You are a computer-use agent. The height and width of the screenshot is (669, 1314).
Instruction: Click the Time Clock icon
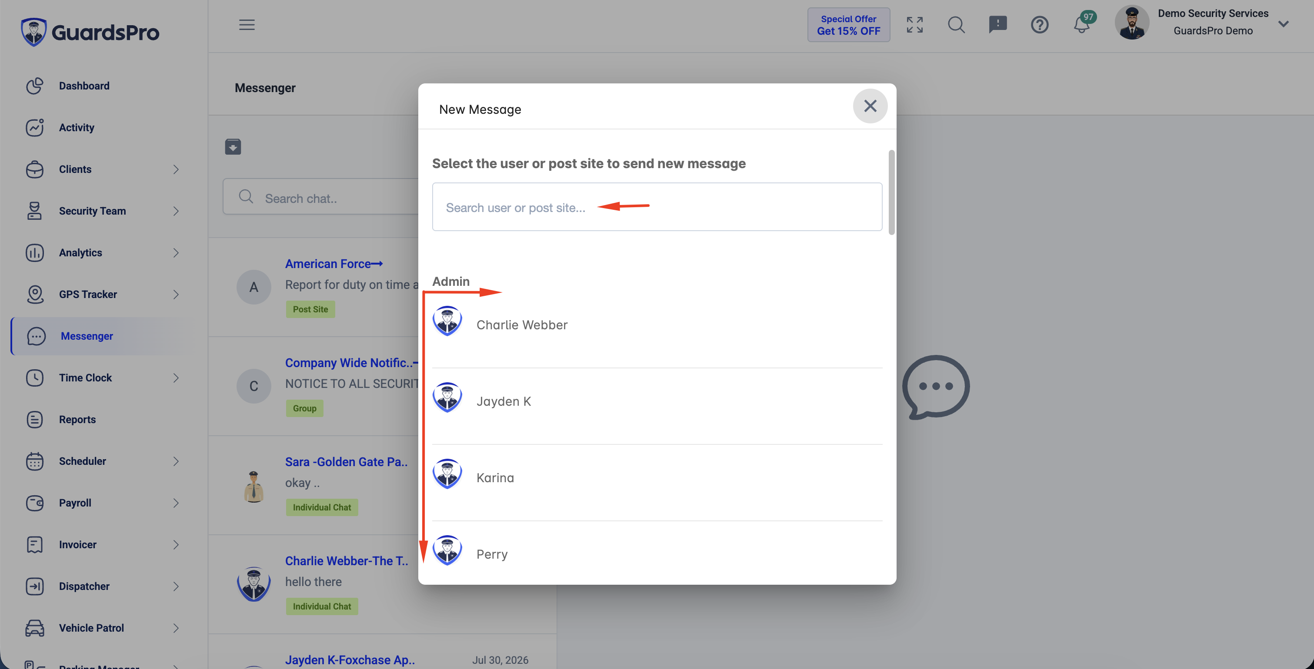[35, 378]
